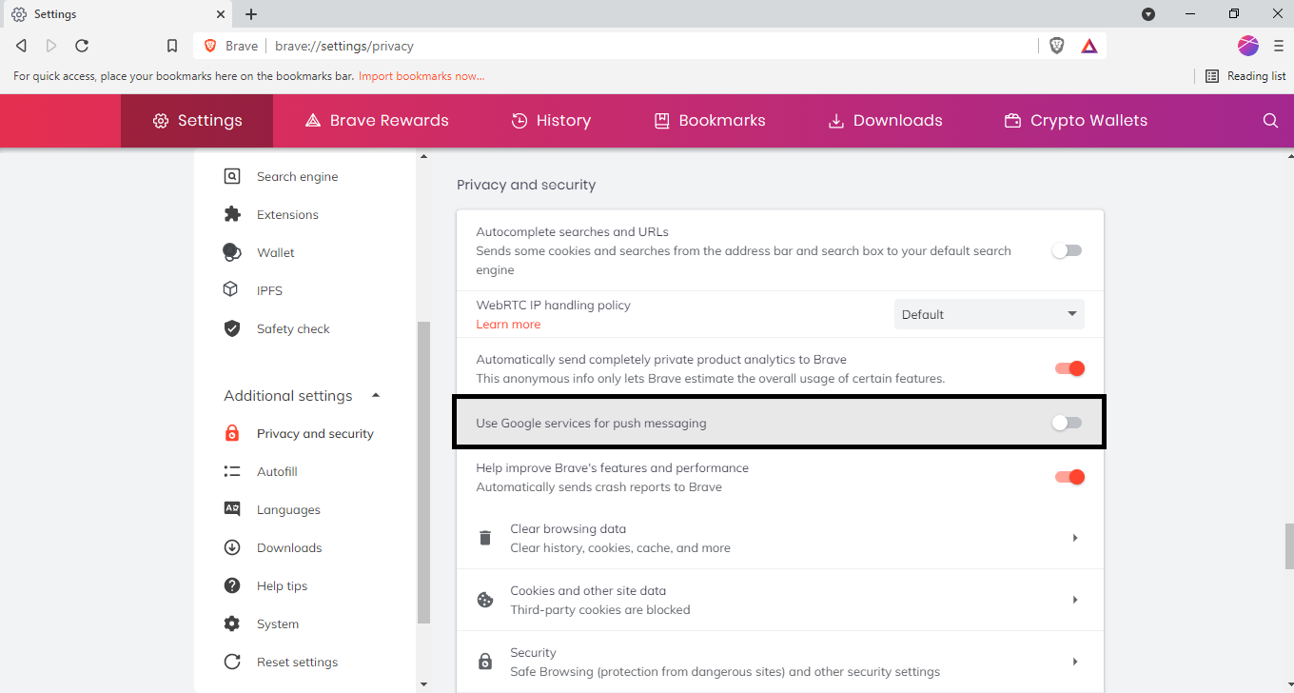Open Brave Rewards triangle icon in address bar

1089,46
